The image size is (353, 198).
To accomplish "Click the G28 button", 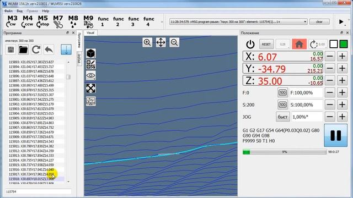I will pyautogui.click(x=283, y=44).
